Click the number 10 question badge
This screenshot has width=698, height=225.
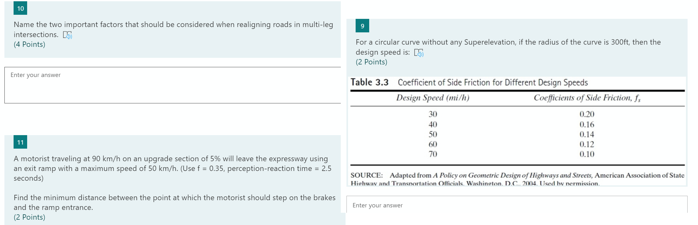coord(21,8)
